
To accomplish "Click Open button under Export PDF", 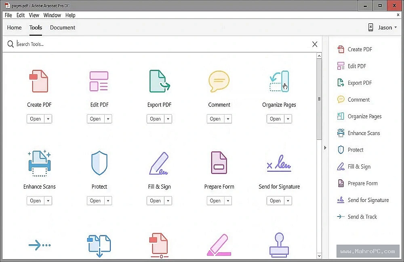I will pyautogui.click(x=156, y=119).
